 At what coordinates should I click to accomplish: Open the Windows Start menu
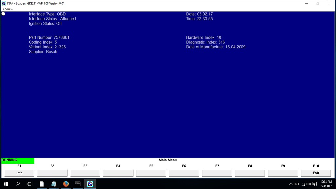6,184
